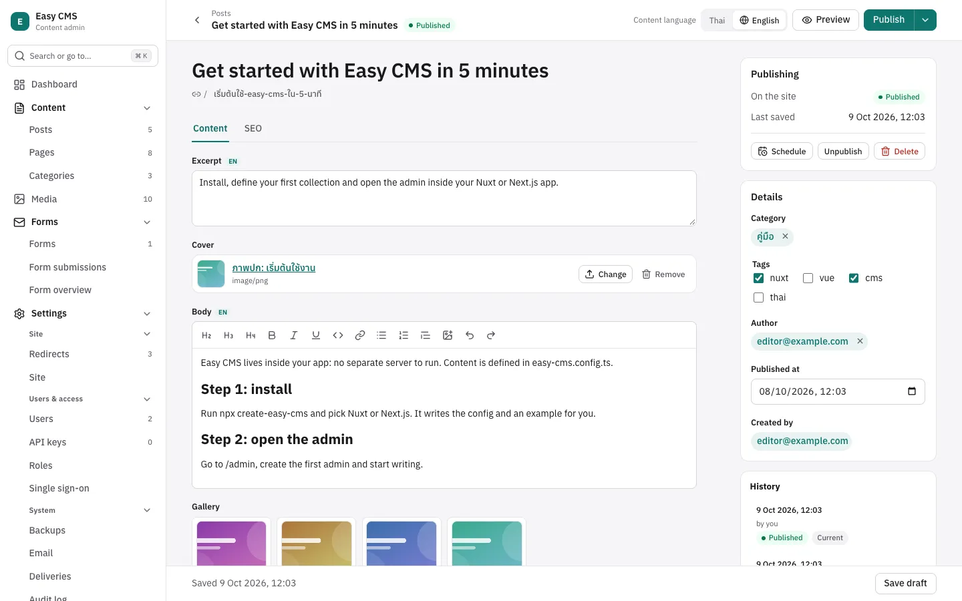Redo the last edit in Body editor
962x601 pixels.
click(x=491, y=335)
